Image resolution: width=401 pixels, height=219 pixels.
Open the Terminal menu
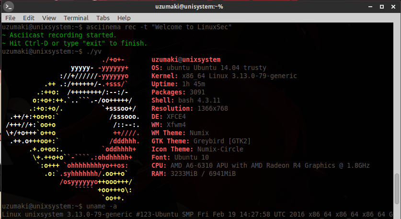tap(76, 18)
